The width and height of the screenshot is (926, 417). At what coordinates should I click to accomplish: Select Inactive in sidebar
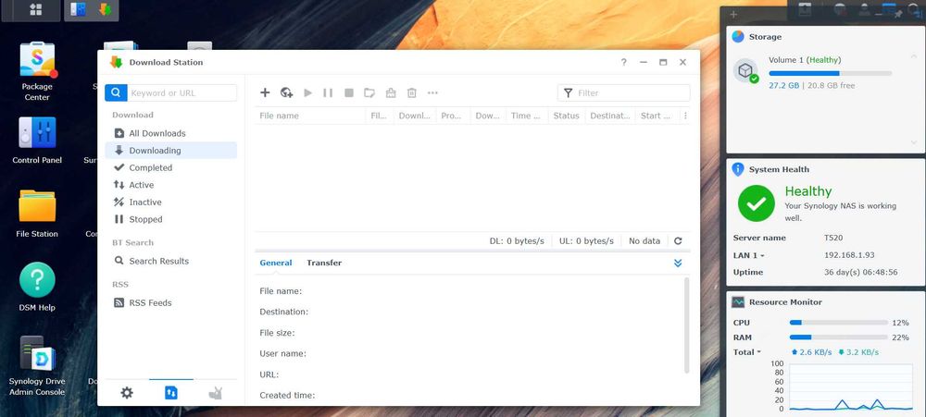click(171, 202)
